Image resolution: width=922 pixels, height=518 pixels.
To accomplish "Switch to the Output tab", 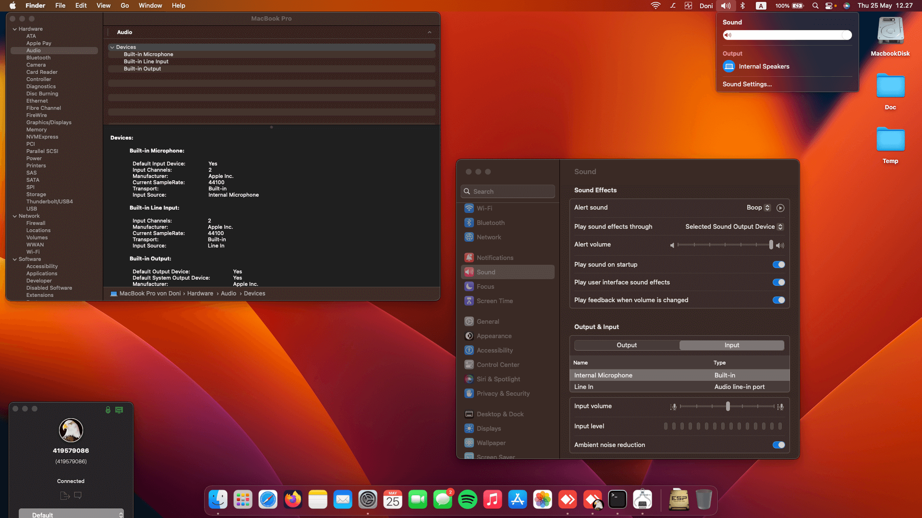I will (627, 345).
